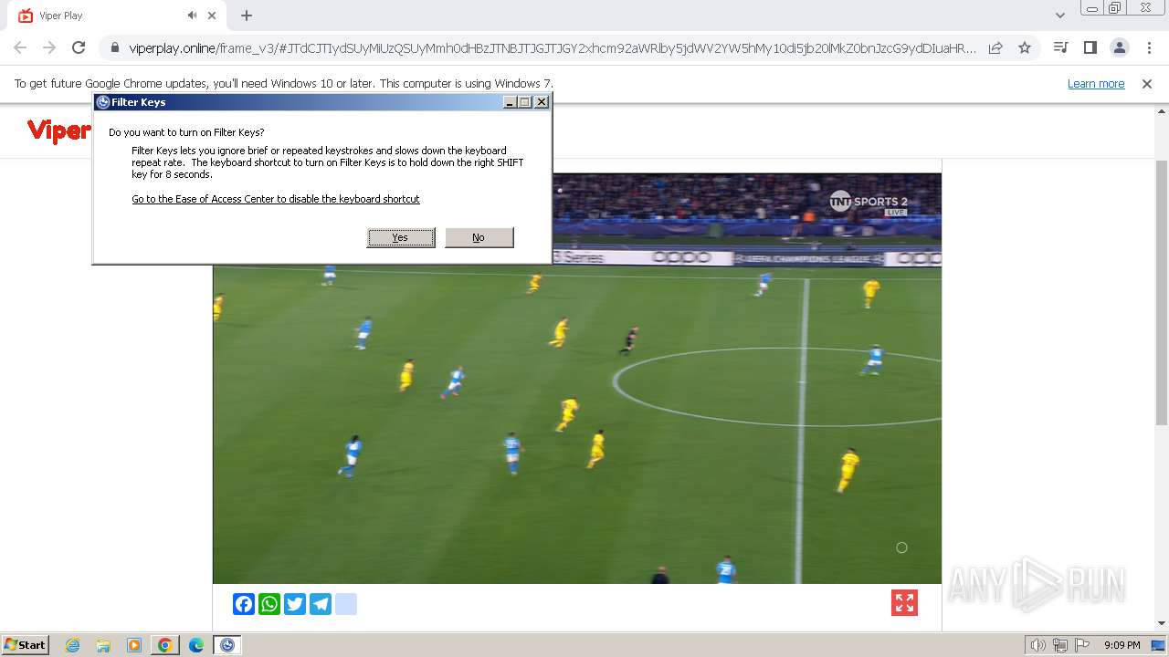Open volume control in system tray
Viewport: 1169px width, 657px height.
pyautogui.click(x=1038, y=645)
